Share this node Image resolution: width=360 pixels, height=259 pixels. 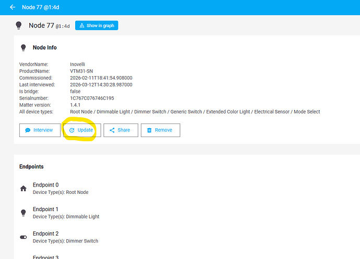(121, 130)
